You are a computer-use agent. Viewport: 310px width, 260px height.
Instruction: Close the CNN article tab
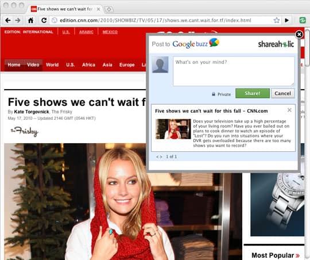(x=98, y=9)
